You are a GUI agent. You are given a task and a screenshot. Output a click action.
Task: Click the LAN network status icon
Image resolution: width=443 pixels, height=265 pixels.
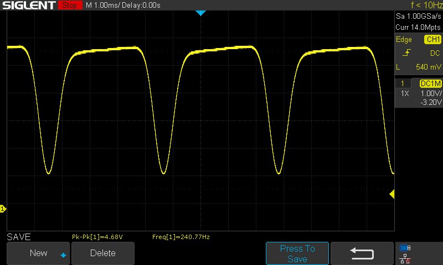click(x=405, y=258)
